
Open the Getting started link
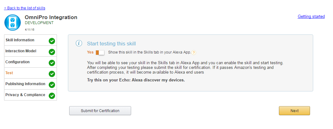(311, 17)
